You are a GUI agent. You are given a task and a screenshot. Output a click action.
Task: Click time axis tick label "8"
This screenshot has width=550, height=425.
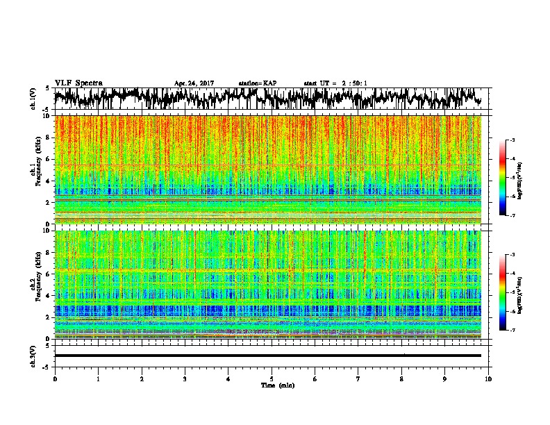401,379
